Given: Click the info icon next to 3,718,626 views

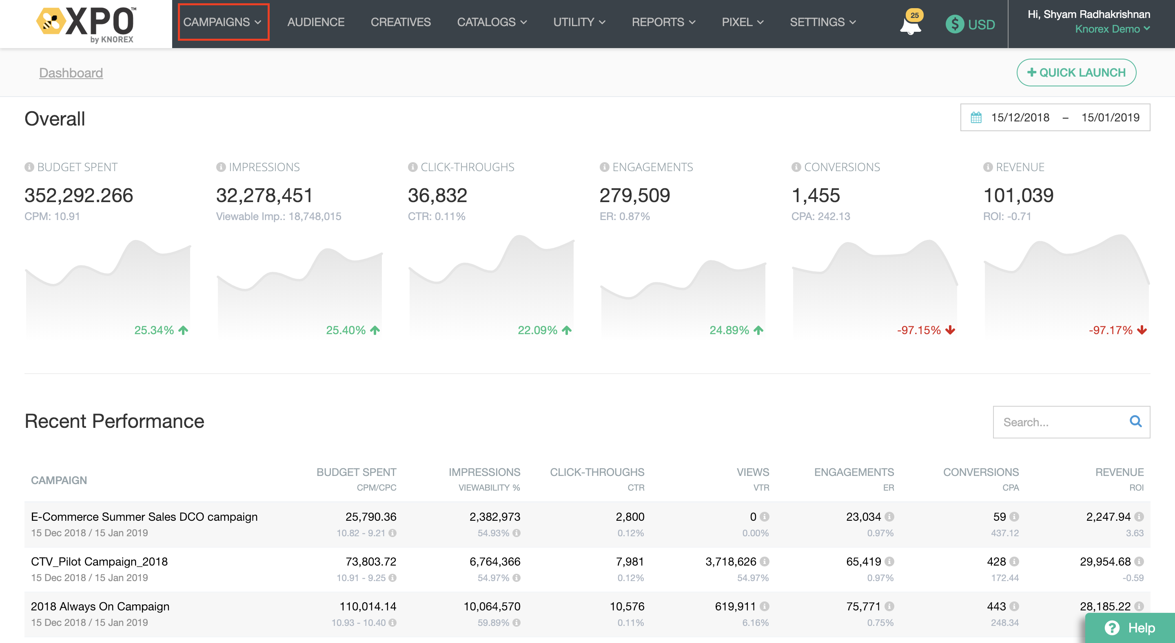Looking at the screenshot, I should click(x=765, y=562).
